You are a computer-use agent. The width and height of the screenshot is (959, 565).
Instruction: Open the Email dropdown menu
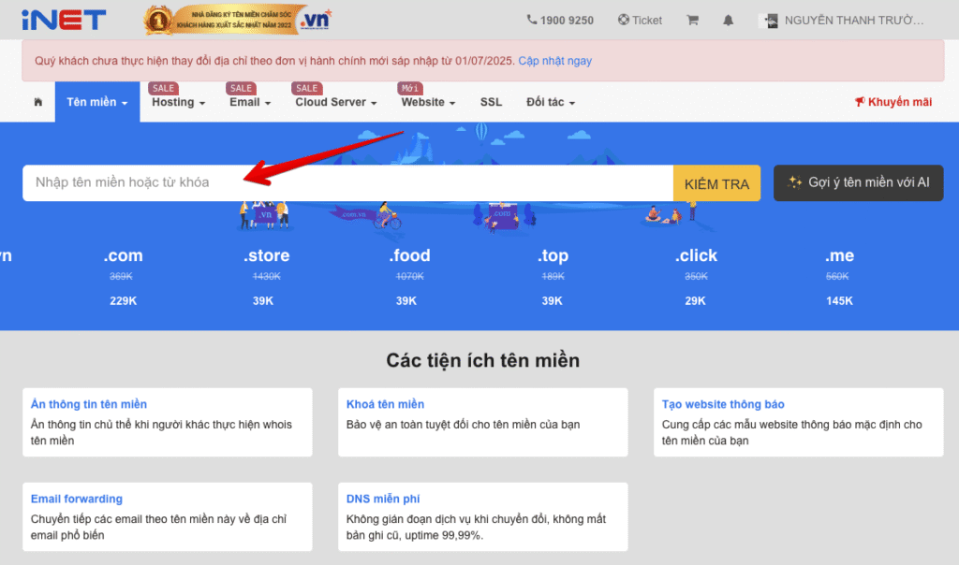250,102
